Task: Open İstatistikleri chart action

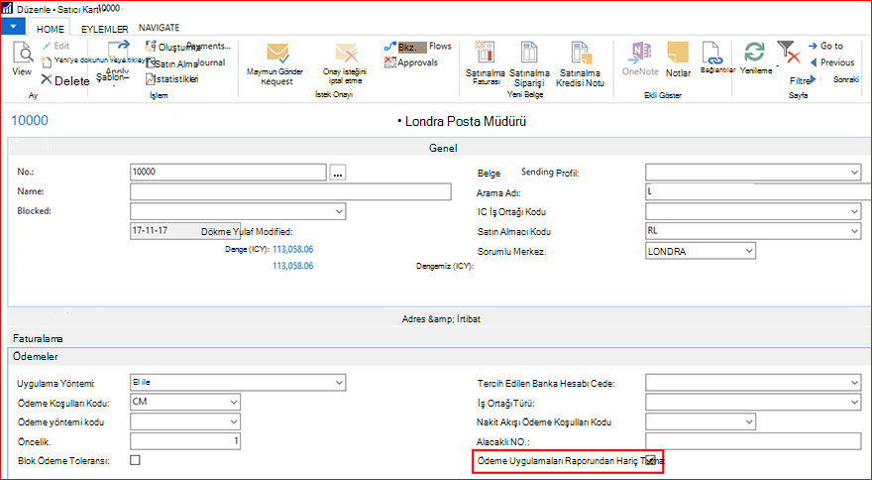Action: coord(150,79)
